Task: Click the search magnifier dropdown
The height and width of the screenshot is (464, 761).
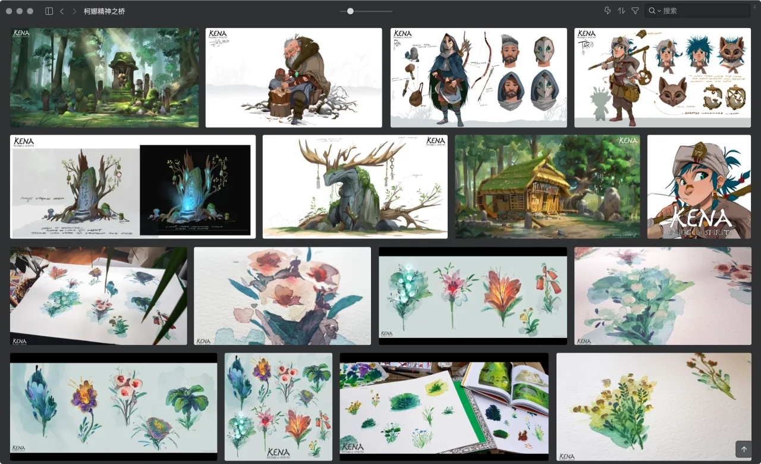Action: 654,11
